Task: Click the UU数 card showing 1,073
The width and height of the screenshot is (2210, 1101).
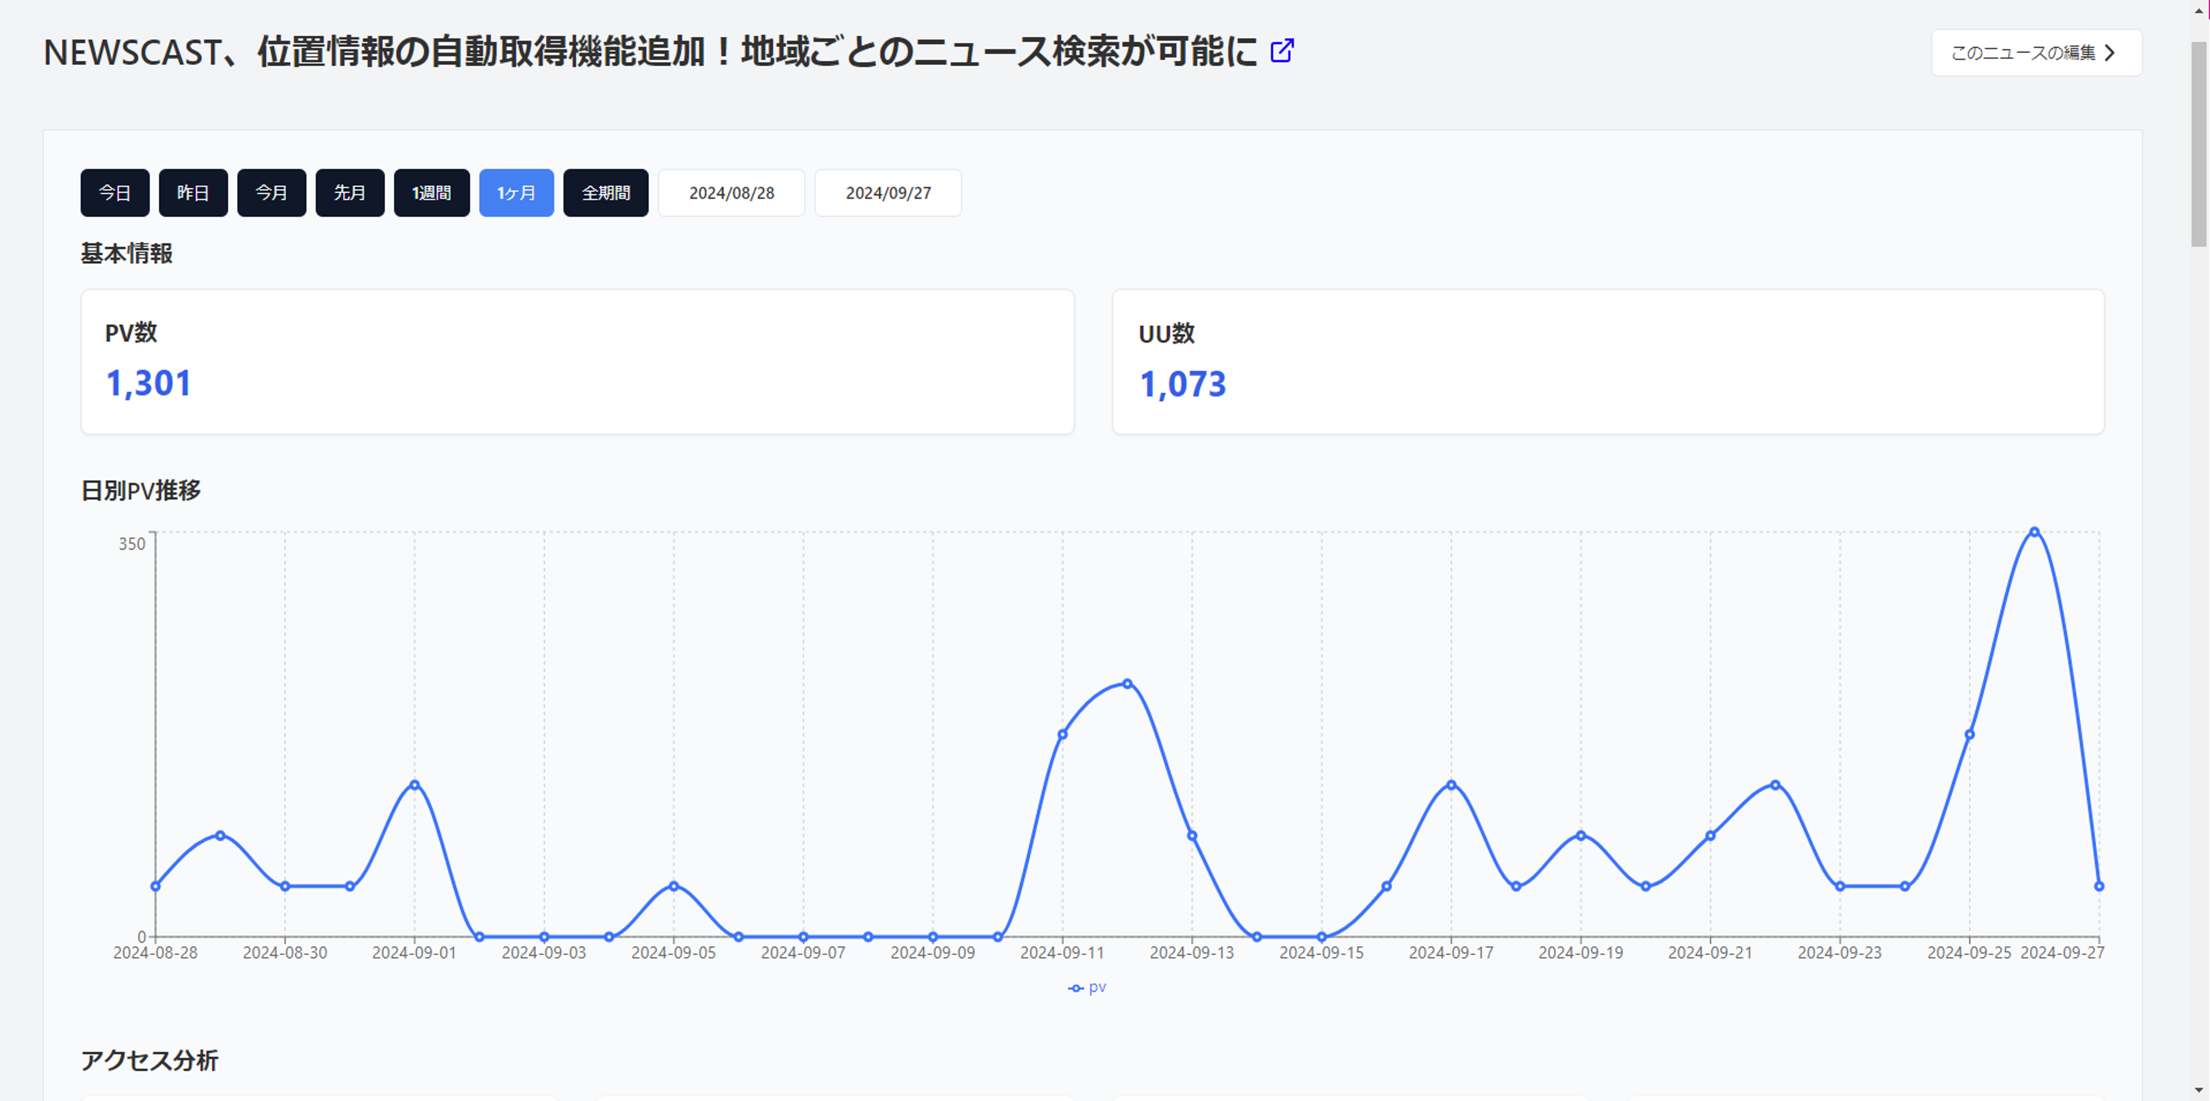Action: [1182, 384]
